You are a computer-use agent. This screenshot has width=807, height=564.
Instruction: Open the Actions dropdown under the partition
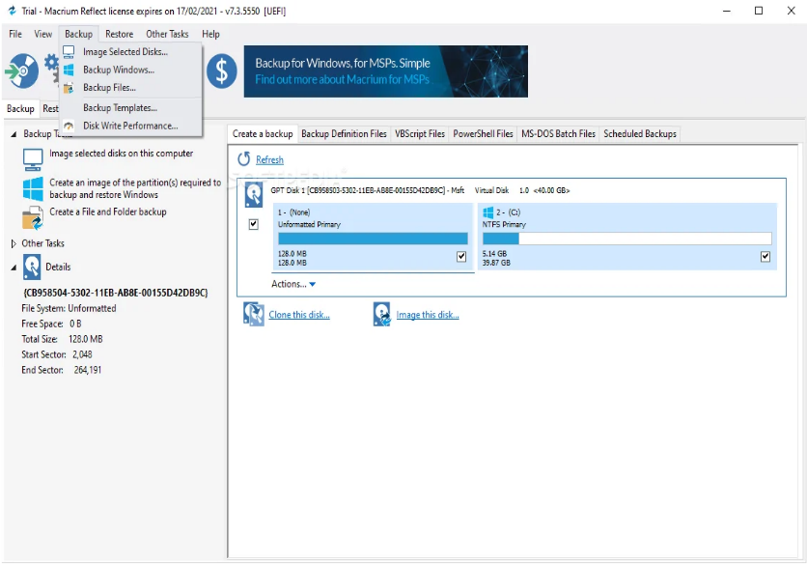293,284
